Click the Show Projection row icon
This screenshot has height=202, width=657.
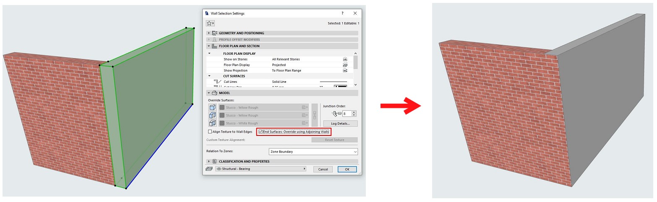(345, 71)
